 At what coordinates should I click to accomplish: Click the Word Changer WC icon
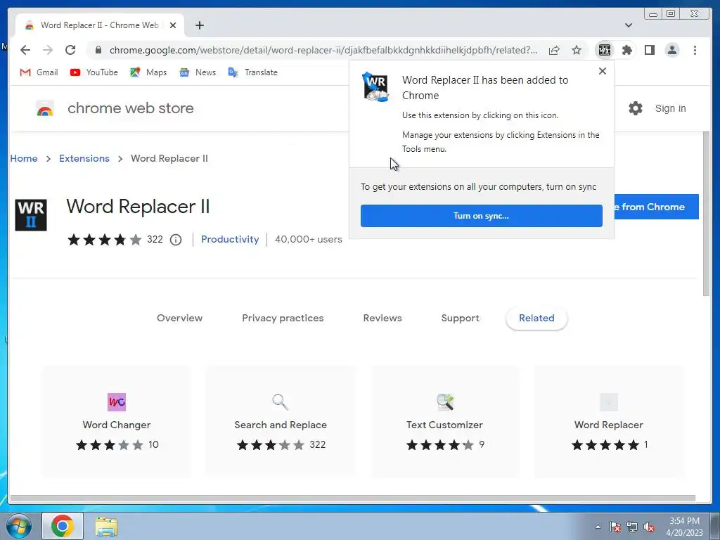pos(117,402)
